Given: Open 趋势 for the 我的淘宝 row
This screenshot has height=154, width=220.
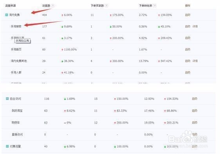Looking at the screenshot, I should (195, 111).
